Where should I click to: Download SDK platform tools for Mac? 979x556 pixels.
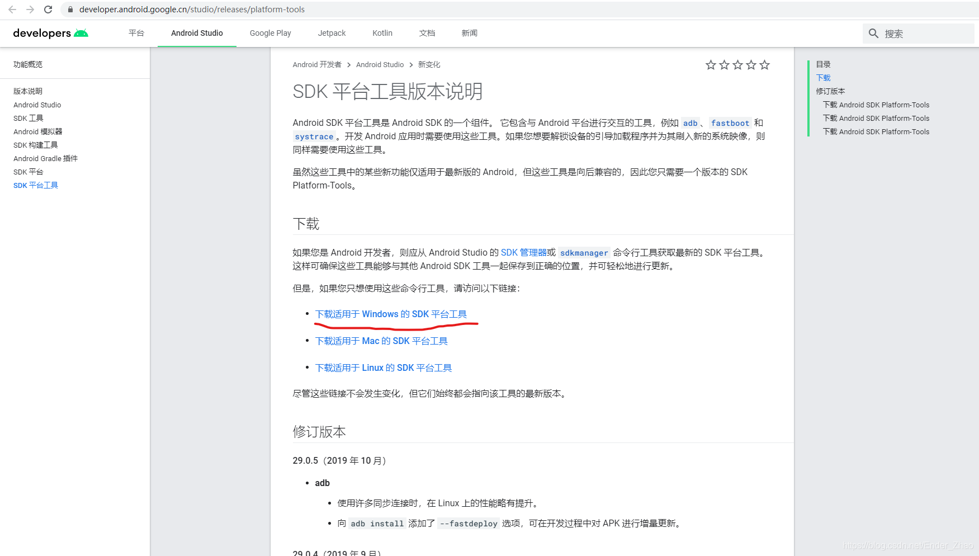pyautogui.click(x=381, y=341)
